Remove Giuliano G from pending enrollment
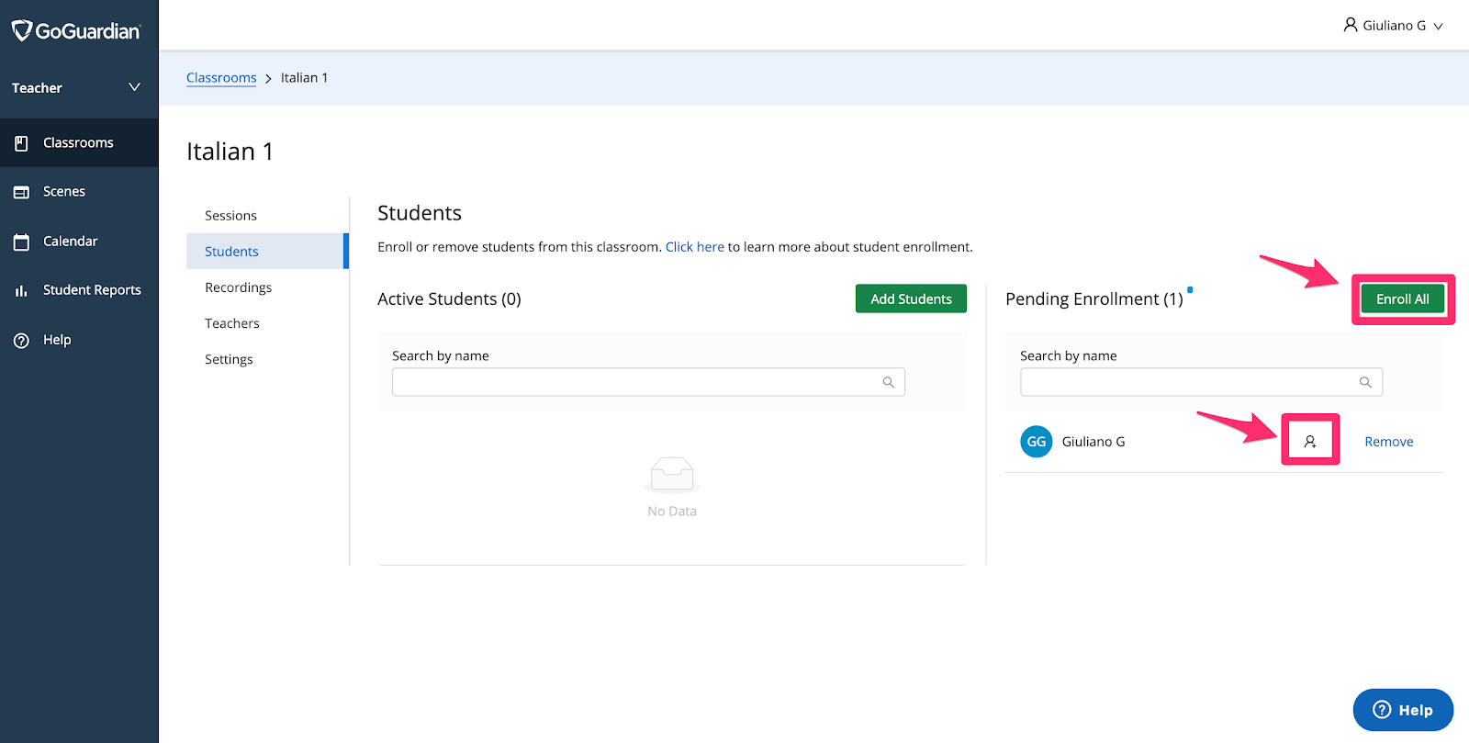Viewport: 1469px width, 743px height. 1388,442
